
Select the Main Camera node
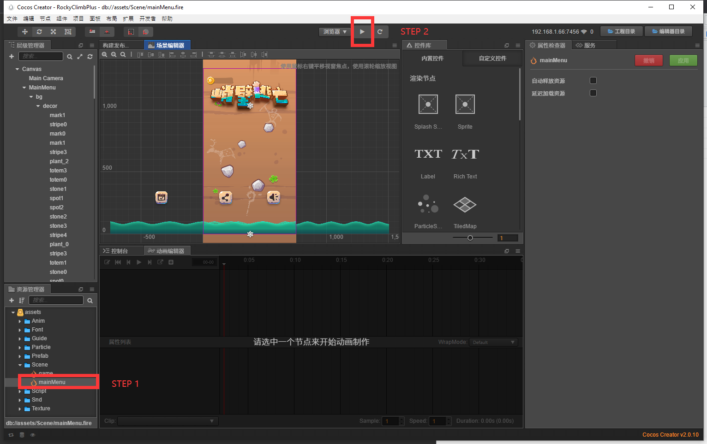[x=46, y=78]
